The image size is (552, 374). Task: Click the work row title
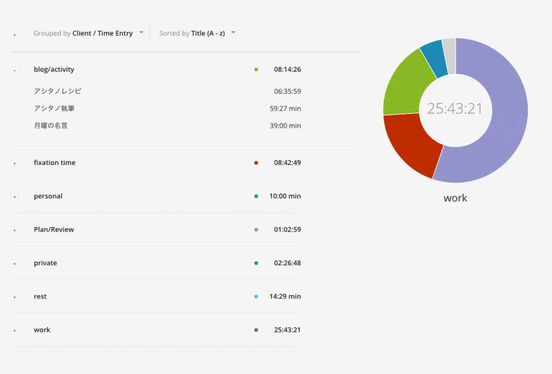tap(42, 330)
